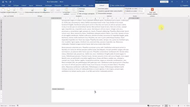Switch to the Sendungen tab
This screenshot has width=190, height=107.
48,5
